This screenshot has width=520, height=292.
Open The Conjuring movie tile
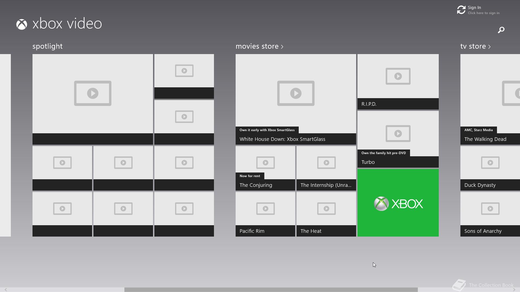pos(265,168)
